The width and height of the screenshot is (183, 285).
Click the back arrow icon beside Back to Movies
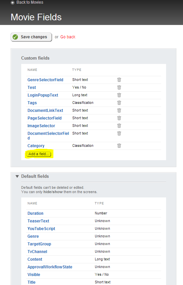coord(13,3)
